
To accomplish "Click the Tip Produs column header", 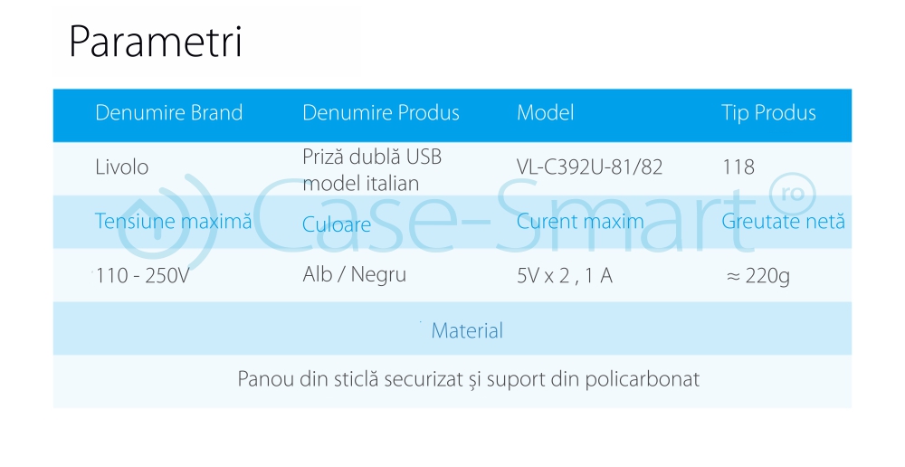I will click(x=768, y=113).
